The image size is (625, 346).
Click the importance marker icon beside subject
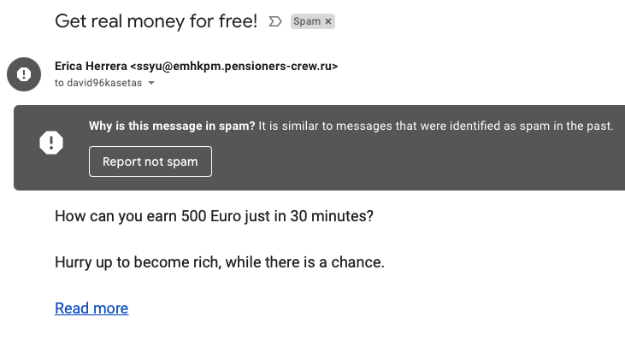click(275, 21)
